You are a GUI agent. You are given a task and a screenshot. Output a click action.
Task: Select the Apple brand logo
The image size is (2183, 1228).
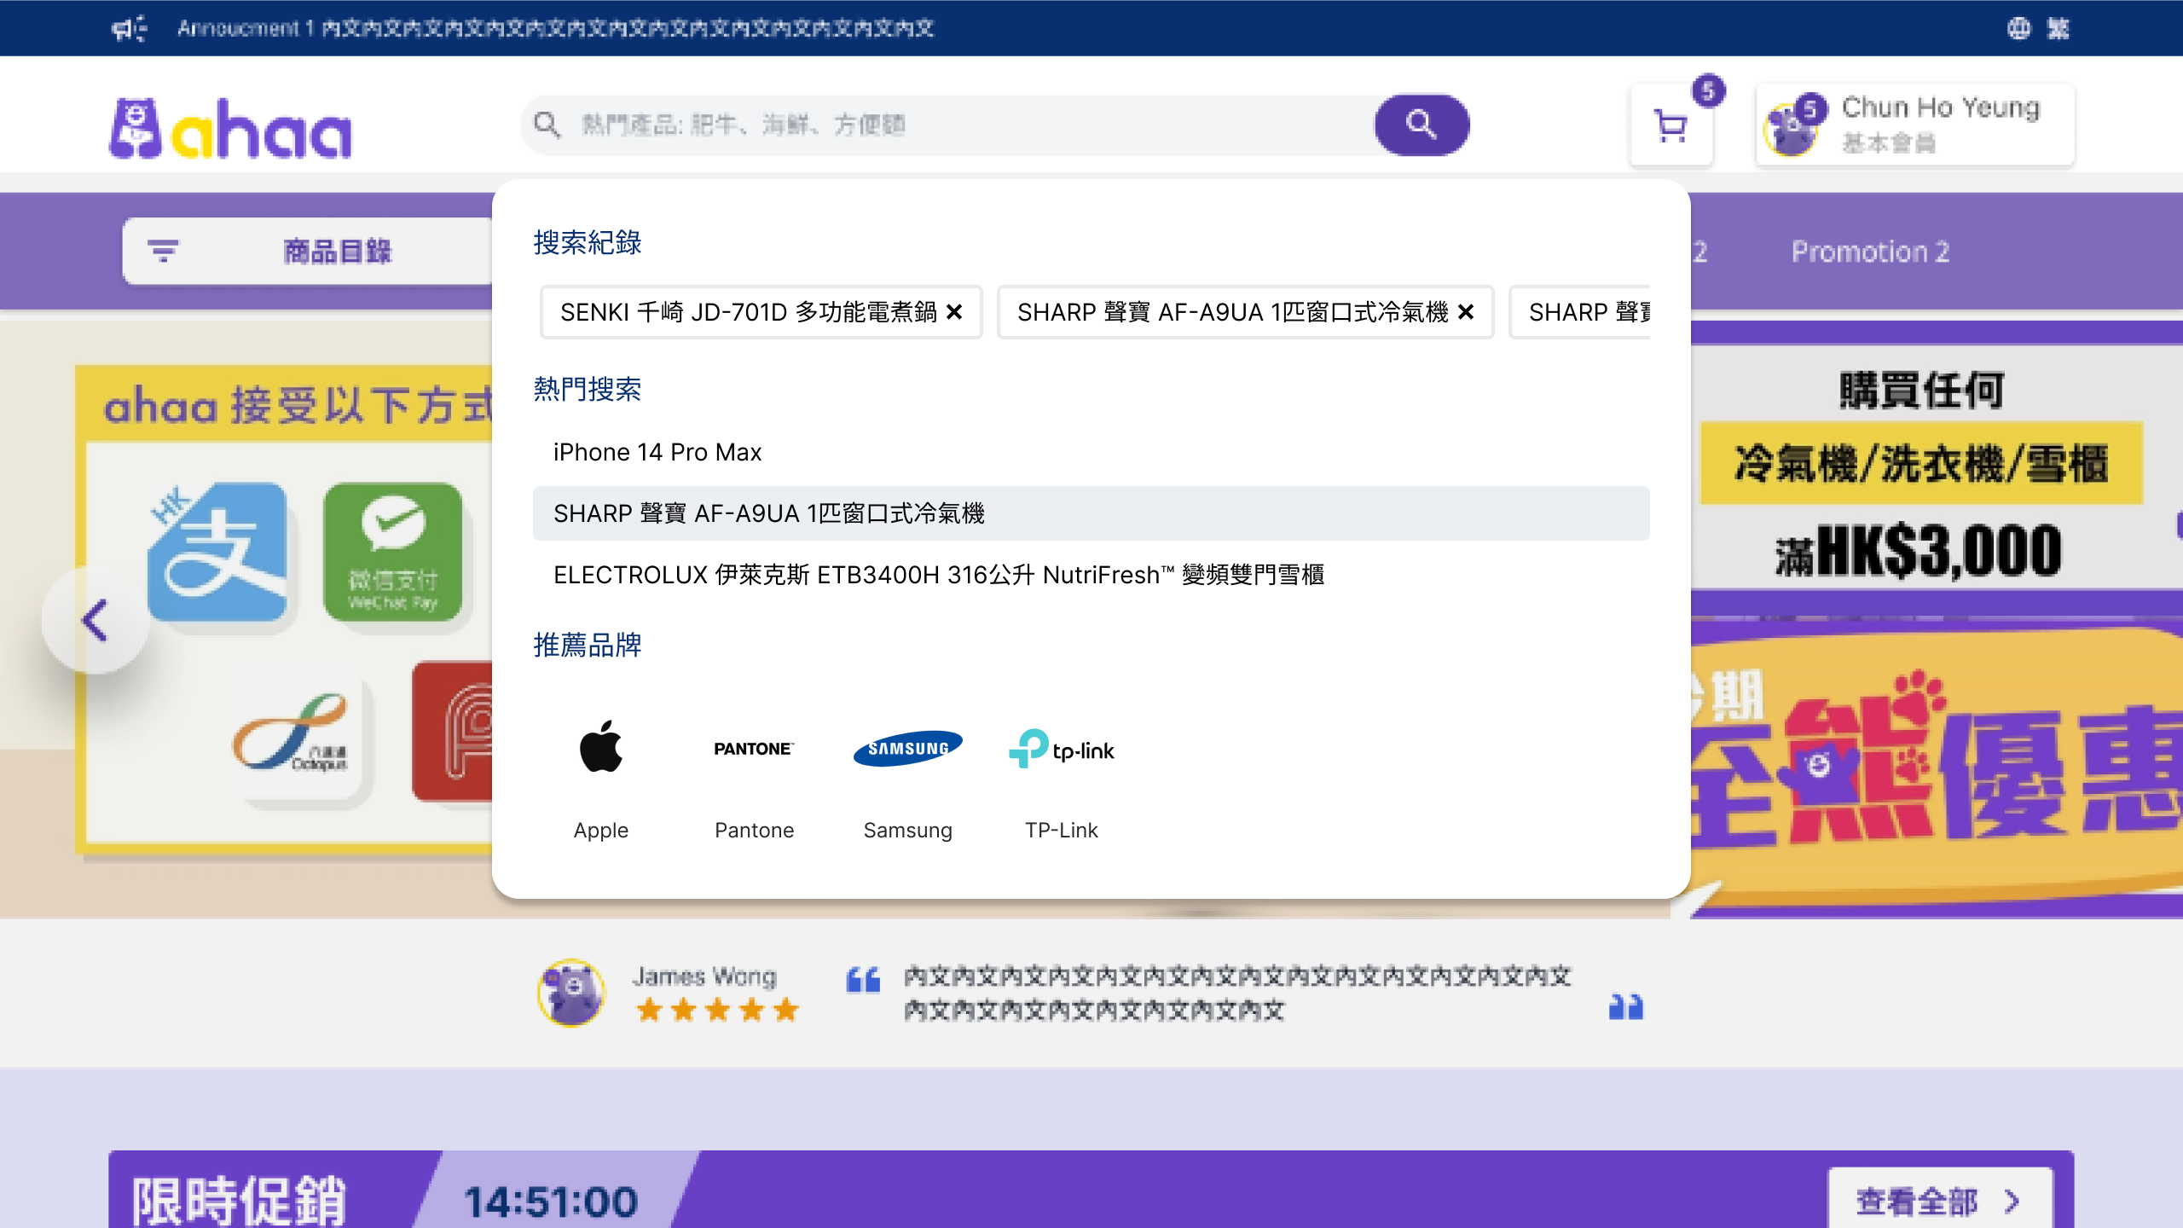(x=600, y=748)
